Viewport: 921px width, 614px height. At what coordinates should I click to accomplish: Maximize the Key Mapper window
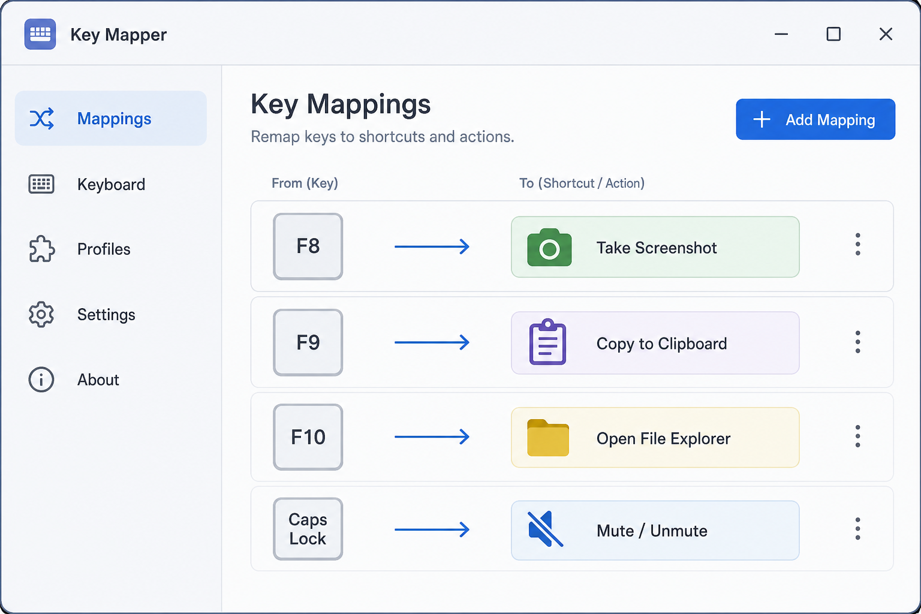(833, 34)
